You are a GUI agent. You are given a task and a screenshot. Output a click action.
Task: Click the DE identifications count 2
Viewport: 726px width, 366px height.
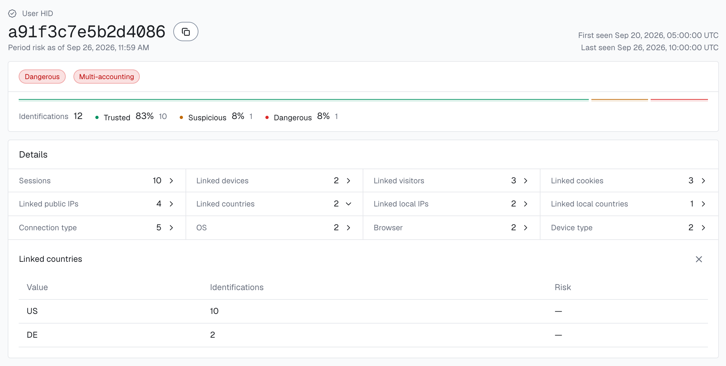[x=213, y=335]
